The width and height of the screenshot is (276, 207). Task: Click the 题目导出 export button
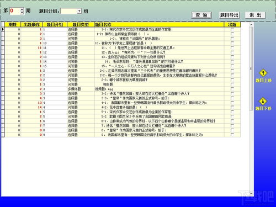point(229,15)
